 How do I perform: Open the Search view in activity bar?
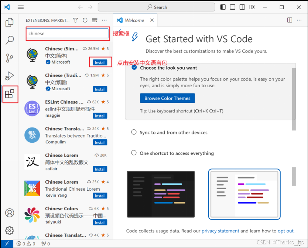tap(10, 40)
